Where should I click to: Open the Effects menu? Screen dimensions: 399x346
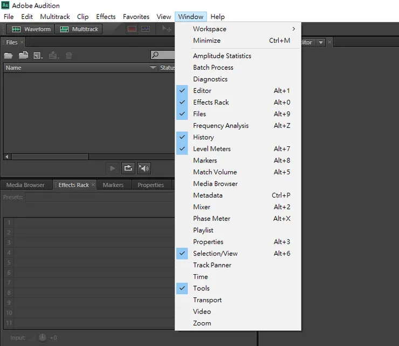(106, 17)
